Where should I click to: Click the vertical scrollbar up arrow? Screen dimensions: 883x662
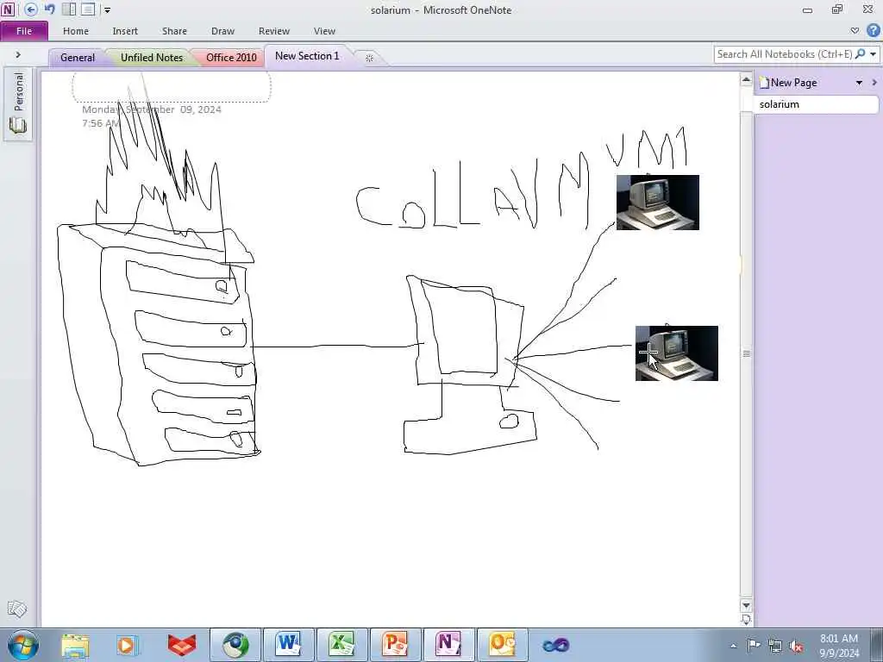746,79
